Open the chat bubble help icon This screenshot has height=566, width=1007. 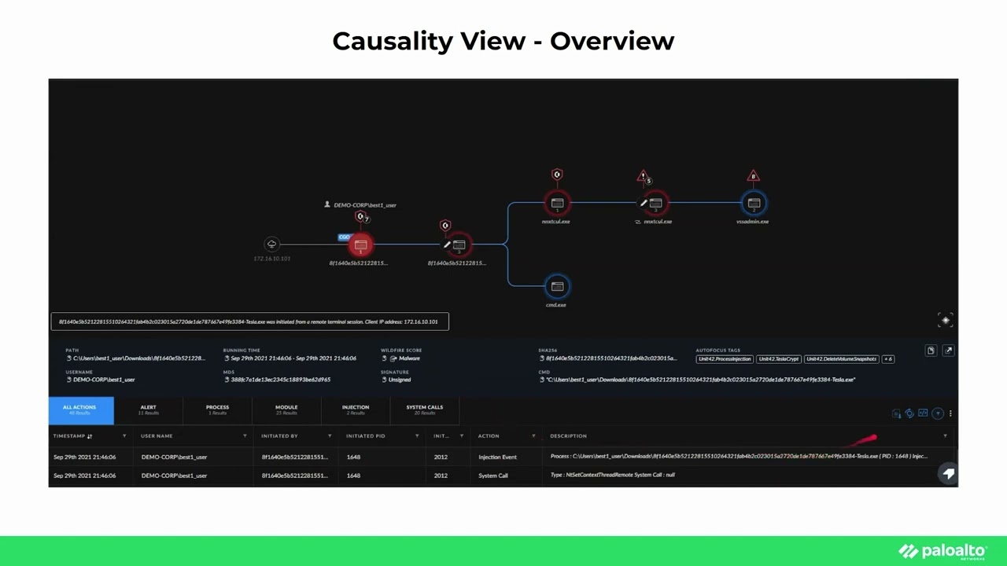948,472
